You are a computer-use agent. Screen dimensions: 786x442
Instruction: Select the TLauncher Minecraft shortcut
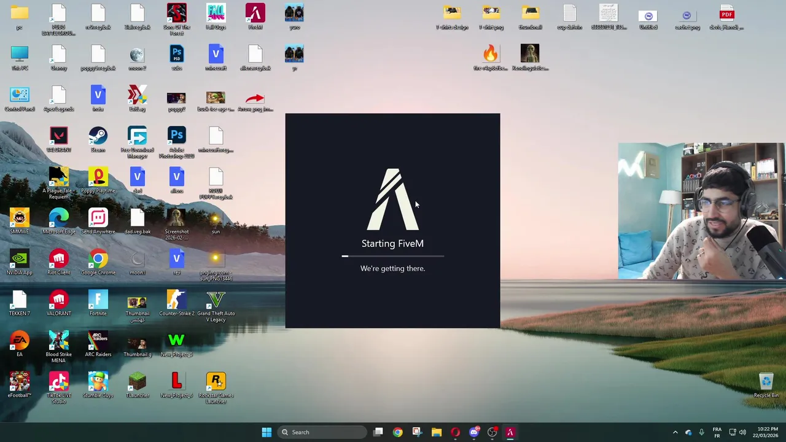(137, 385)
